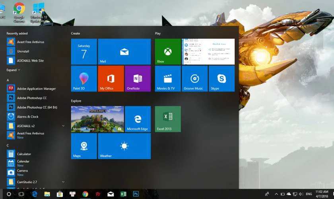Screen dimensions: 334x199
Task: Click the Create group heading
Action: 76,33
